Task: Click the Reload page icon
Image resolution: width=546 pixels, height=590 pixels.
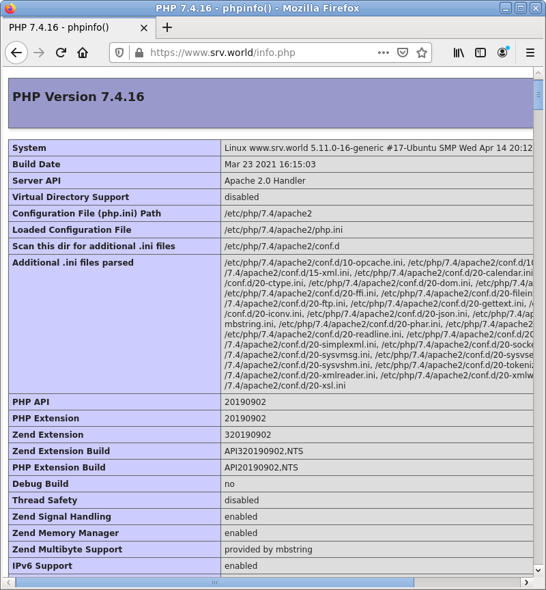Action: tap(60, 52)
